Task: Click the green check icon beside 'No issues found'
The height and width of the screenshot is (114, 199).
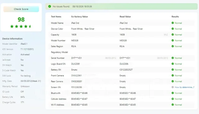Action: 50,7
